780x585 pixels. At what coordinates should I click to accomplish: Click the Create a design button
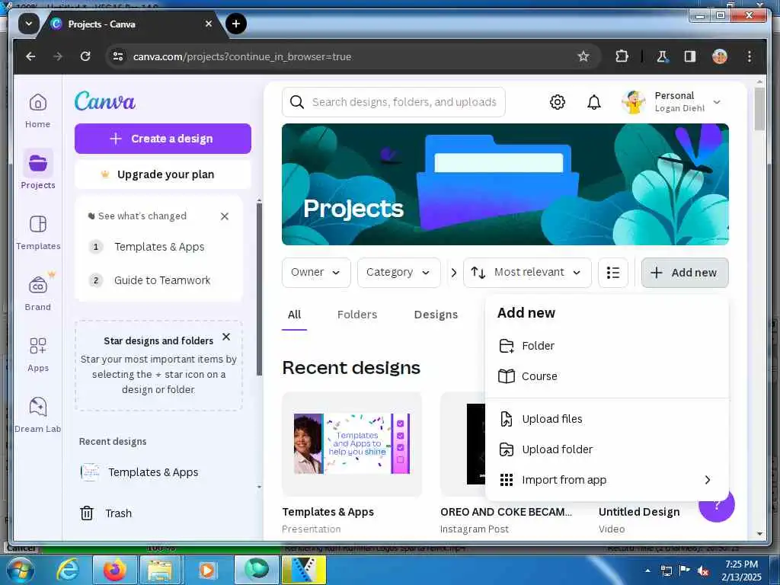163,139
